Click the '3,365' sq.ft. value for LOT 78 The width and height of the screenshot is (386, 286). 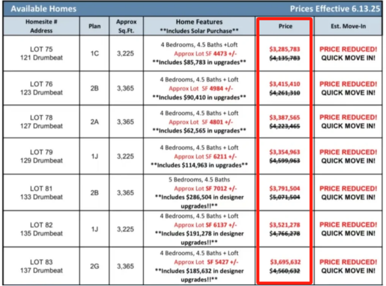(125, 122)
